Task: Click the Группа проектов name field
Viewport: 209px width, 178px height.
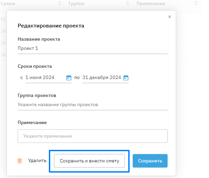Action: click(x=92, y=105)
